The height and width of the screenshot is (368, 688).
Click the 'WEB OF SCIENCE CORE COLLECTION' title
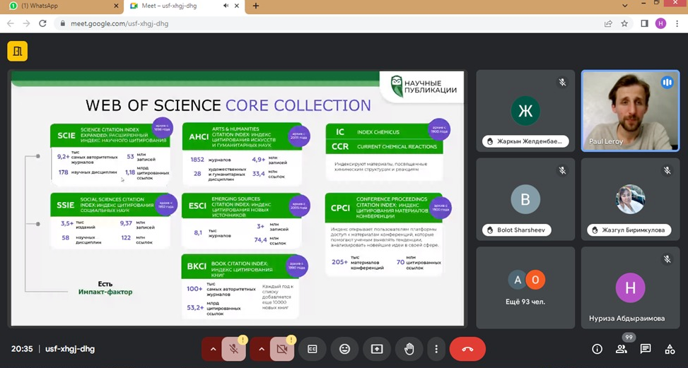pyautogui.click(x=228, y=105)
